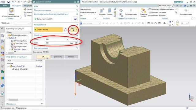Switch to the Исходная ribbon tab
This screenshot has height=110, width=196.
(x=16, y=6)
